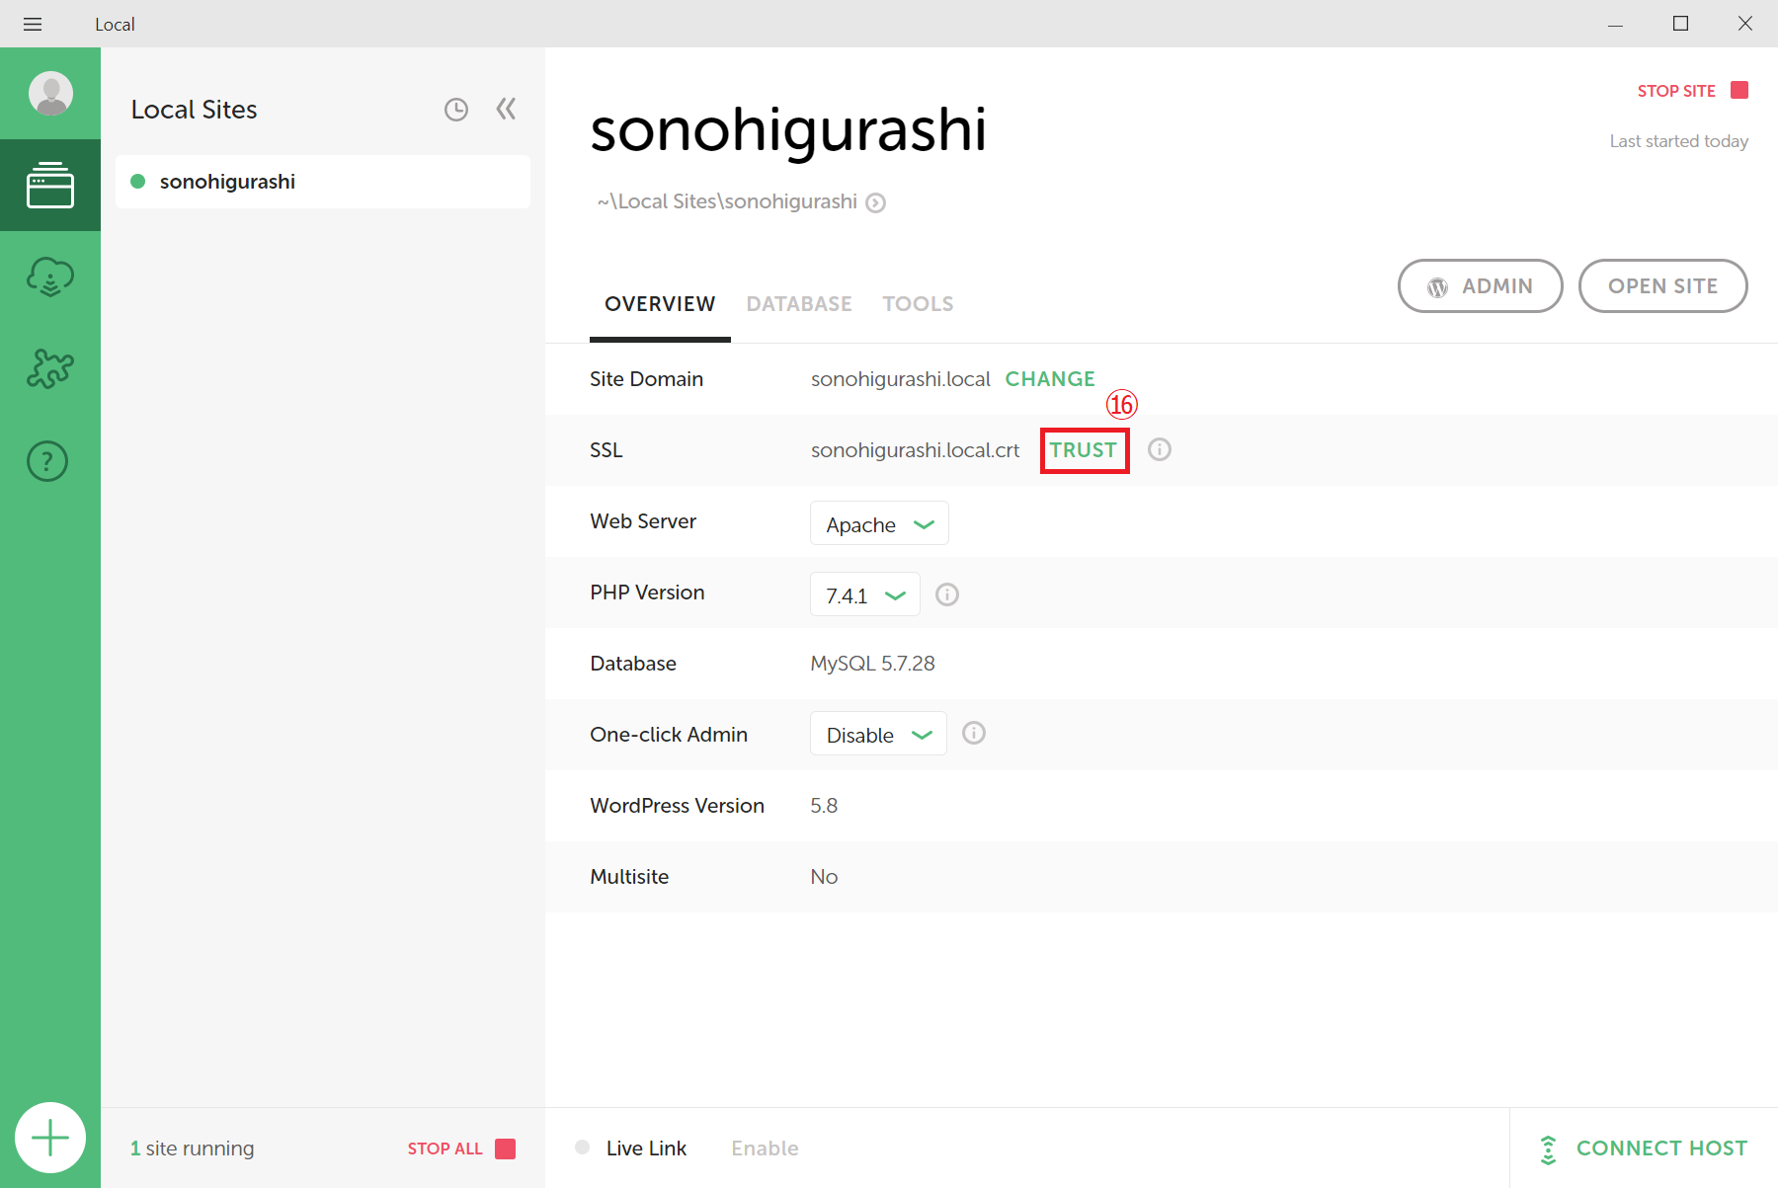Viewport: 1778px width, 1188px height.
Task: Click the sonohigurashi site title
Action: pyautogui.click(x=788, y=130)
